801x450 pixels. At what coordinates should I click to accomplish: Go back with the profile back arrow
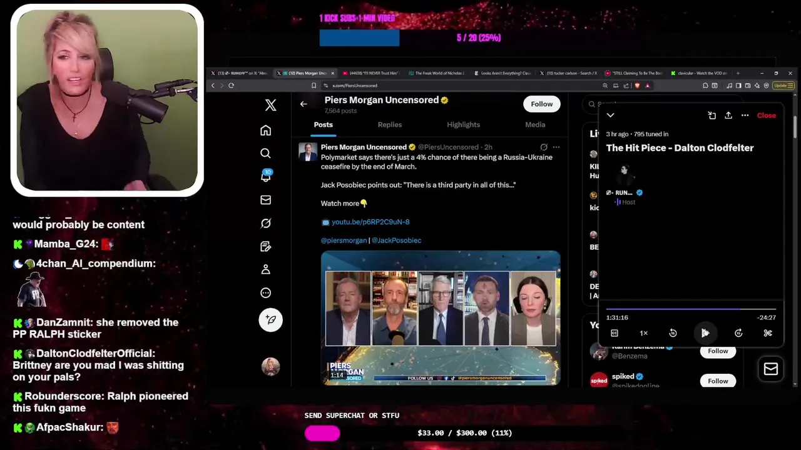coord(304,104)
